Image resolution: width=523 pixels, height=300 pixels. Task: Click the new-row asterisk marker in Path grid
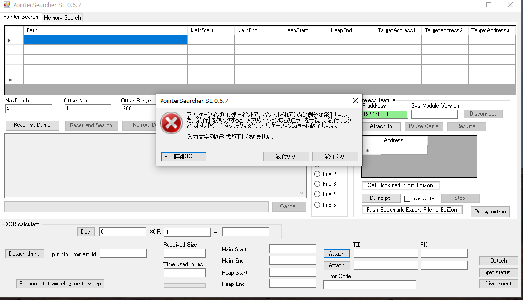pos(14,80)
